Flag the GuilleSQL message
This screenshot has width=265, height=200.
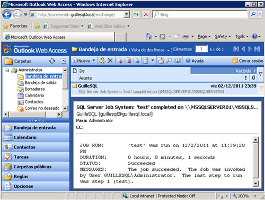coord(261,88)
